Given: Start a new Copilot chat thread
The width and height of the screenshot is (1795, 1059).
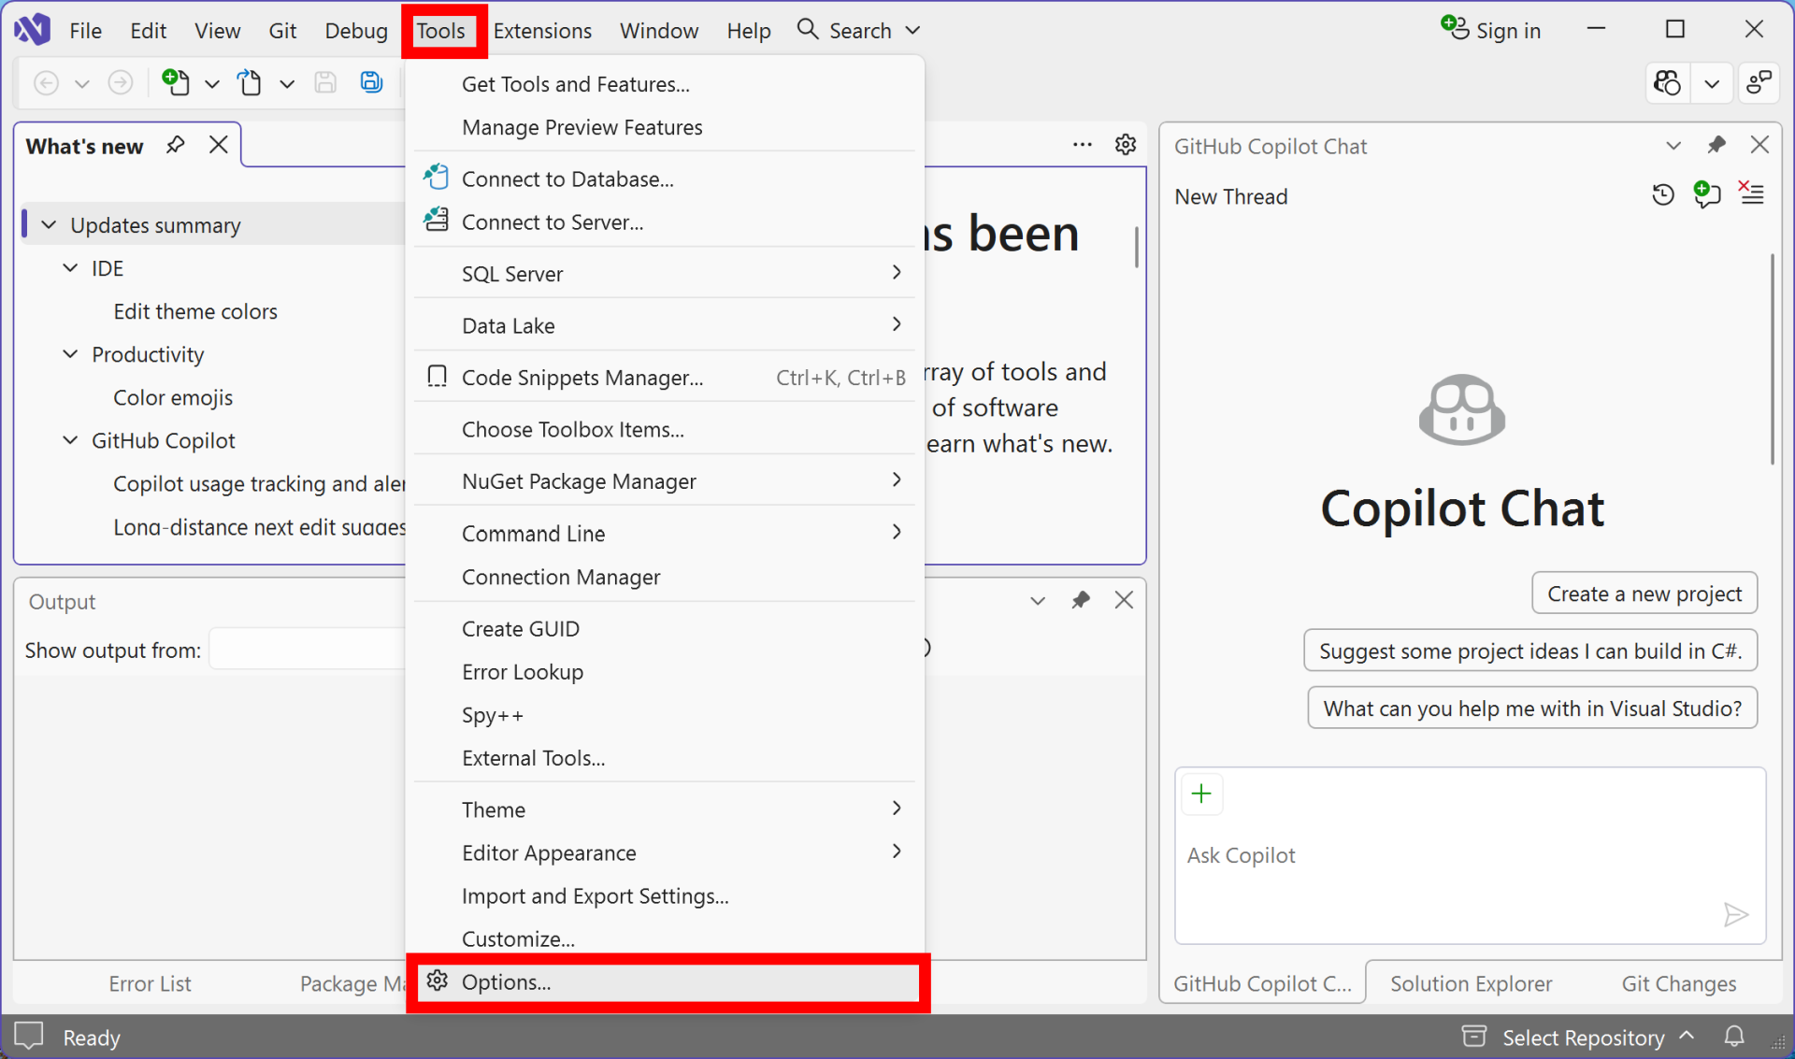Looking at the screenshot, I should pos(1707,194).
